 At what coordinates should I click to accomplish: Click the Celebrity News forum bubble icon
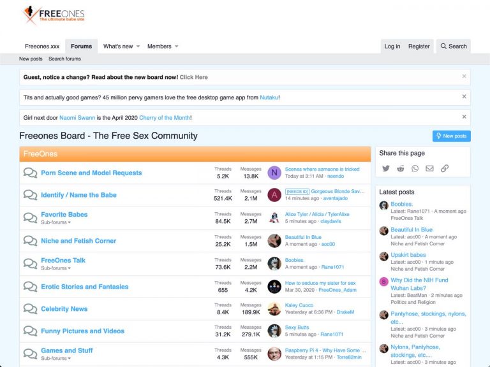(x=31, y=308)
